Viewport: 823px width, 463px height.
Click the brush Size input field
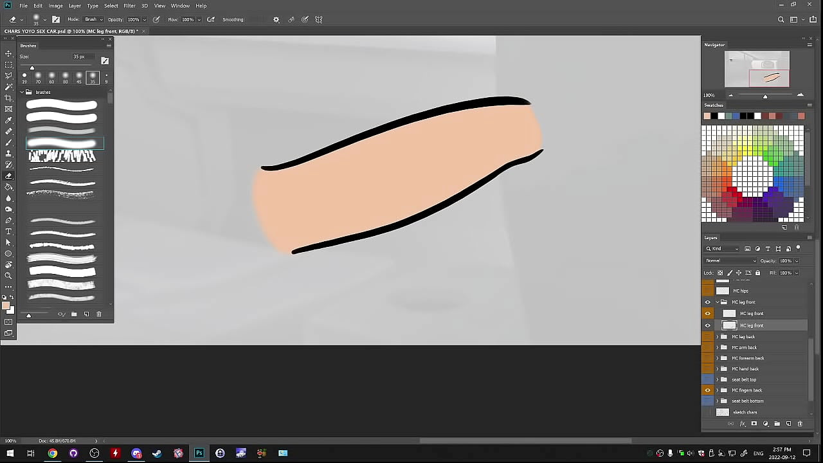click(79, 57)
